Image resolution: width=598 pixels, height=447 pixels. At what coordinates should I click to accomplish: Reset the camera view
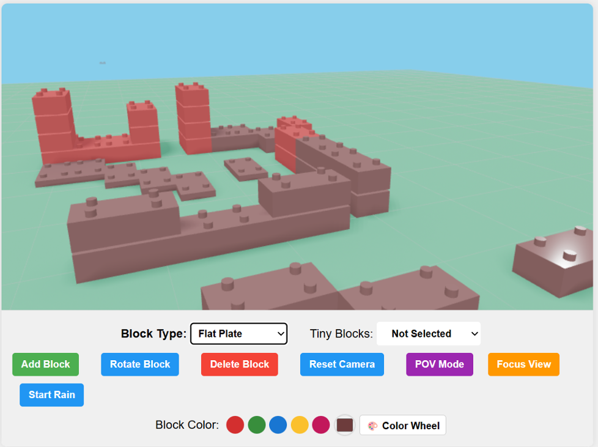point(342,364)
